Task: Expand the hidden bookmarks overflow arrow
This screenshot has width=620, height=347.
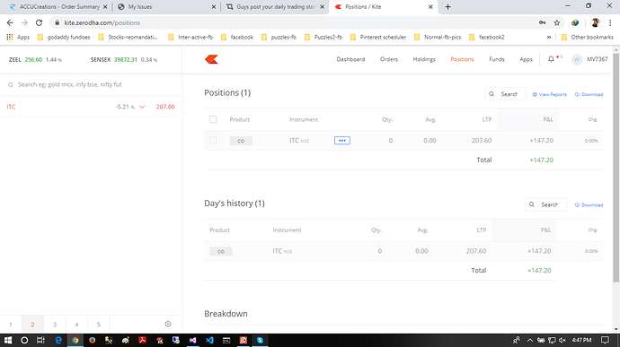Action: click(549, 37)
